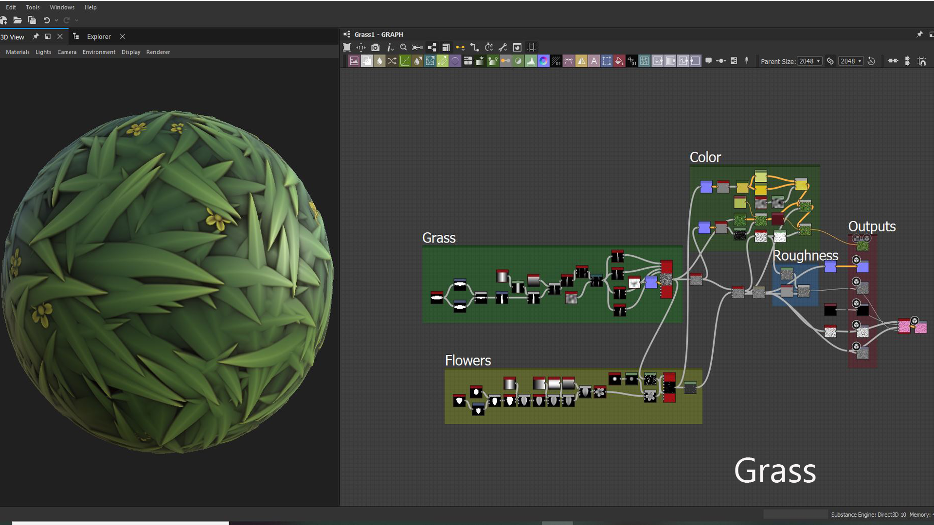
Task: Click the wrench tools icon in graph toolbar
Action: click(x=503, y=48)
